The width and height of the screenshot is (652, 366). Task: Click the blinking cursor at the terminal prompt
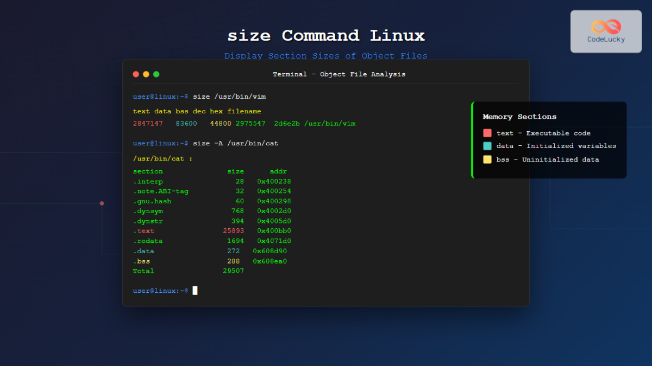195,290
